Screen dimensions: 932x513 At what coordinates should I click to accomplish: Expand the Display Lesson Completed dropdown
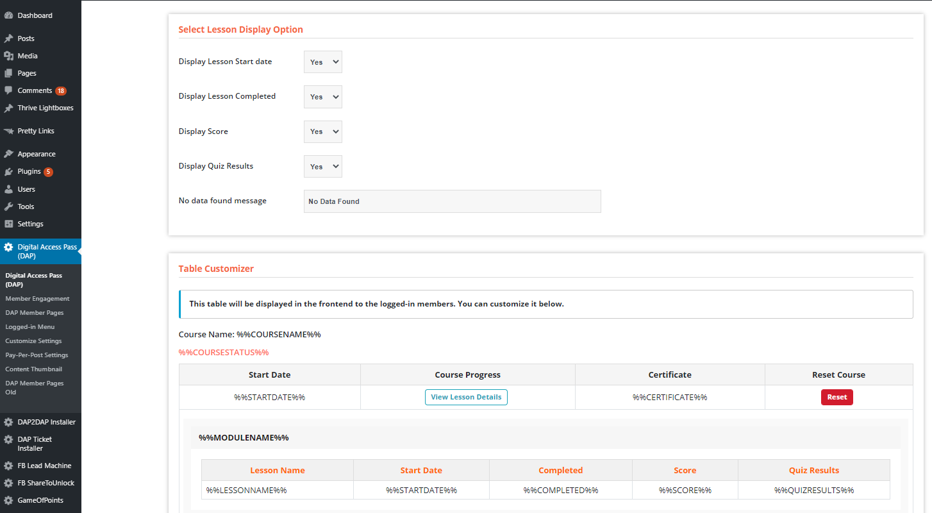(x=322, y=97)
